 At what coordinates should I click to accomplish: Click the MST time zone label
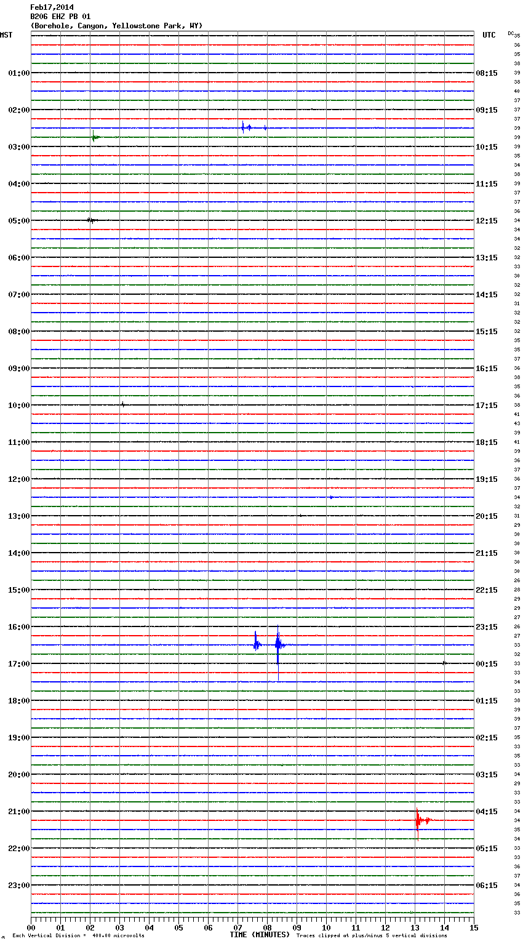click(x=6, y=35)
